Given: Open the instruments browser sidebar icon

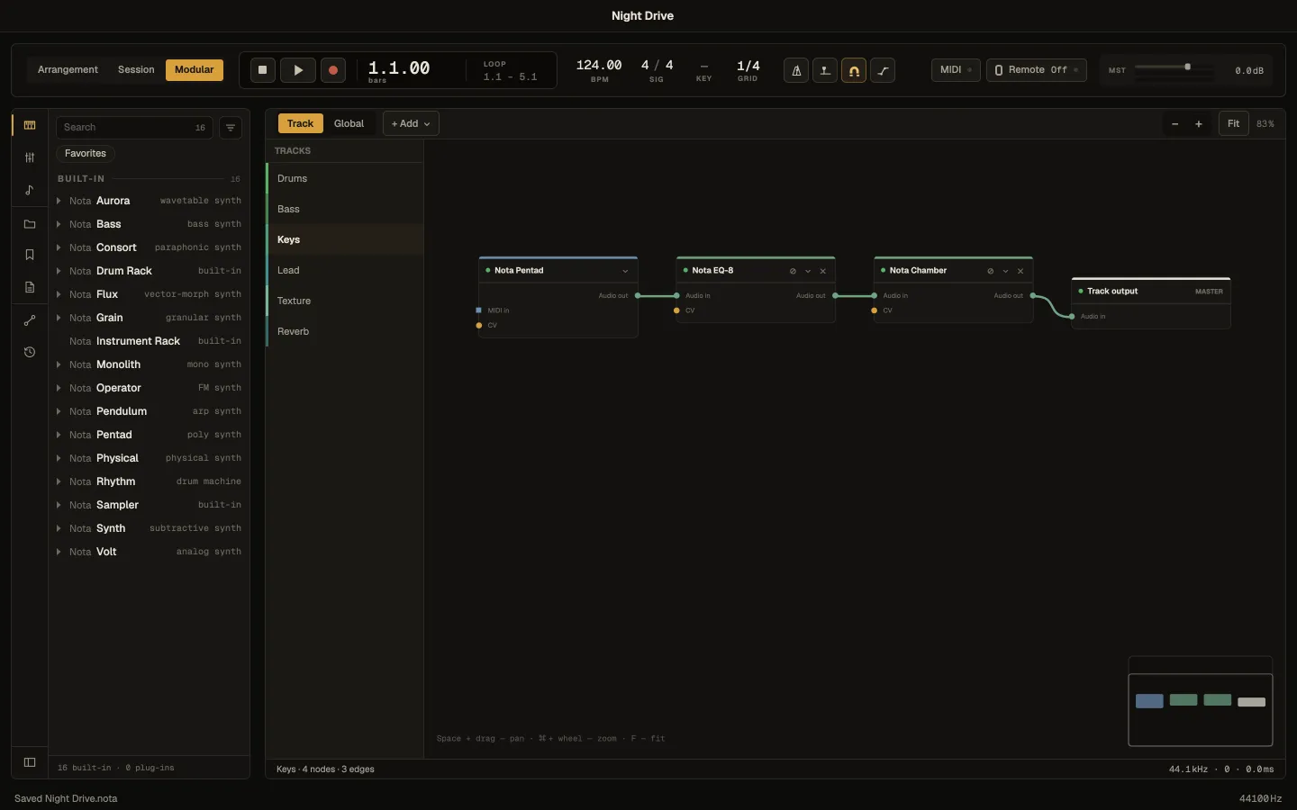Looking at the screenshot, I should [30, 125].
